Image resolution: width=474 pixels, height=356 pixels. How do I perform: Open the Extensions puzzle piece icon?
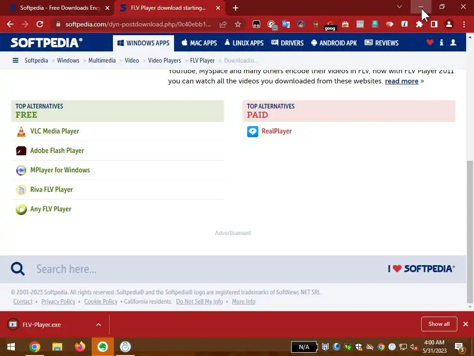point(419,24)
